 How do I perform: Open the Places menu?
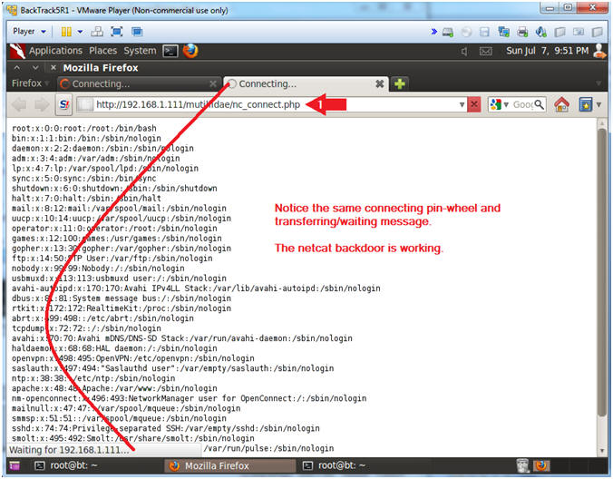(102, 51)
